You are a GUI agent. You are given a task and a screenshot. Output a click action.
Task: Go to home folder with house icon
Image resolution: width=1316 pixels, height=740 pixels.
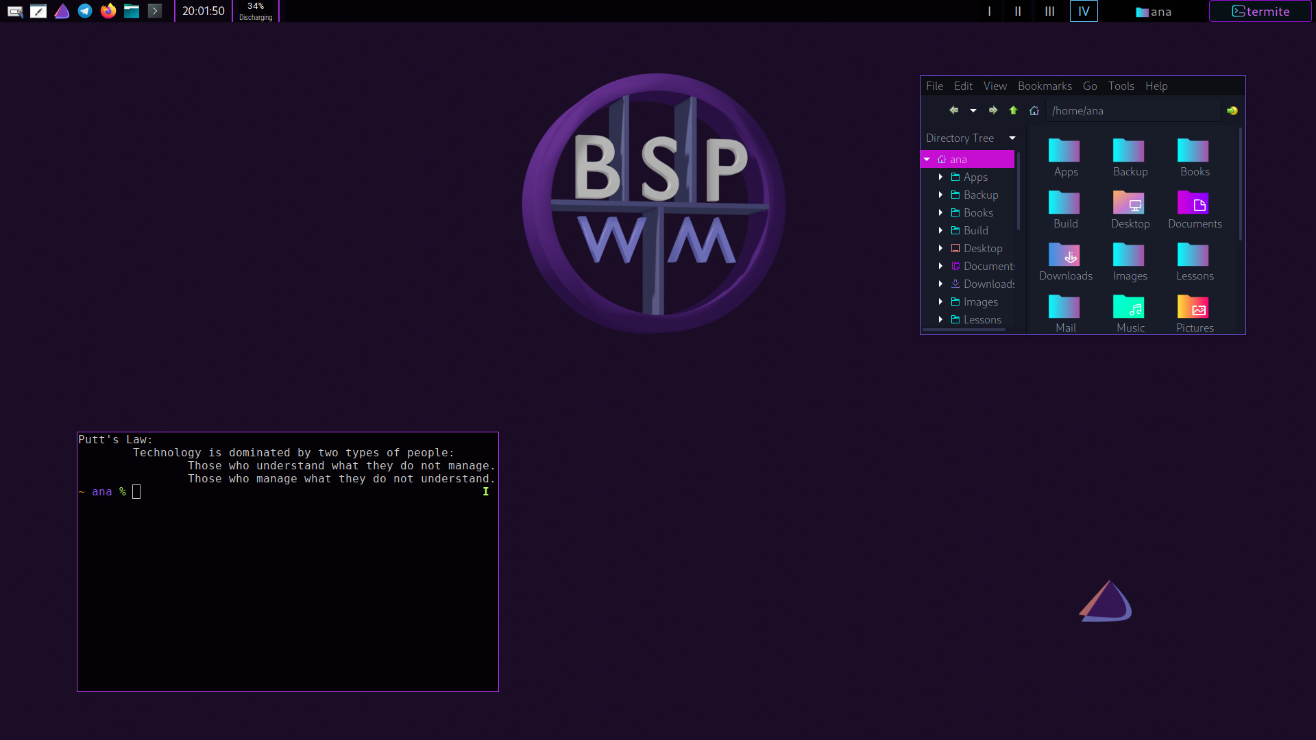coord(1034,110)
